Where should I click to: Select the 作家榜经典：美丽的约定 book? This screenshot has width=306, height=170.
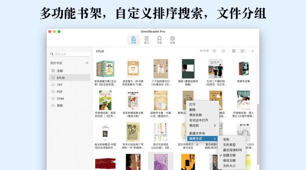click(x=105, y=104)
